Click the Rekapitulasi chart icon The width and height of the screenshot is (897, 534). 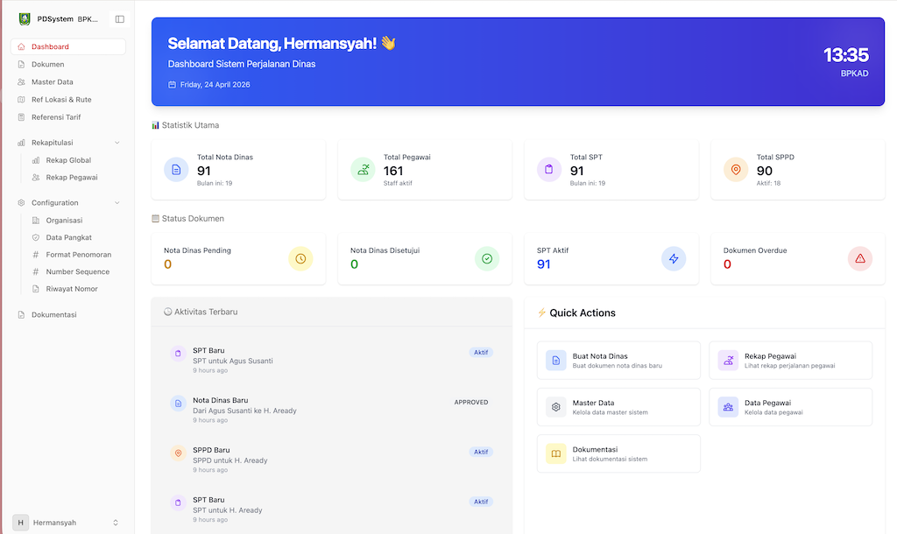[21, 143]
